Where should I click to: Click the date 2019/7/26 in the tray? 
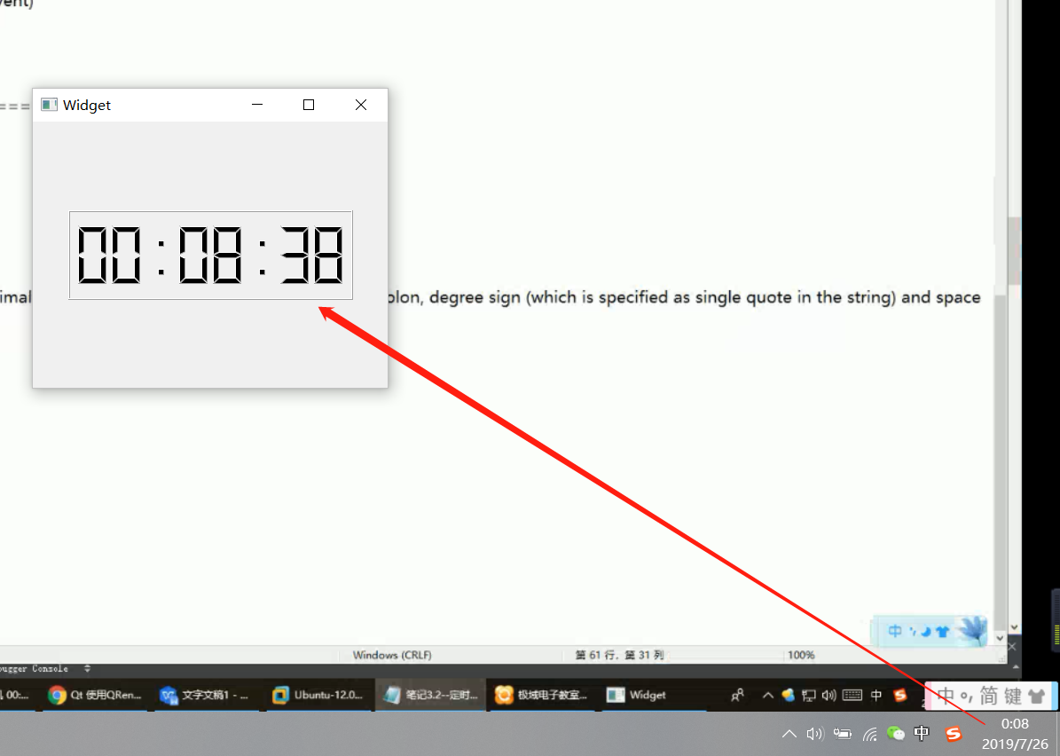(1015, 744)
